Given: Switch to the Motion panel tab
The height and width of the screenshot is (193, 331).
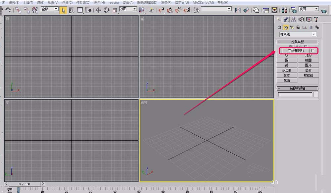Looking at the screenshot, I should point(302,20).
